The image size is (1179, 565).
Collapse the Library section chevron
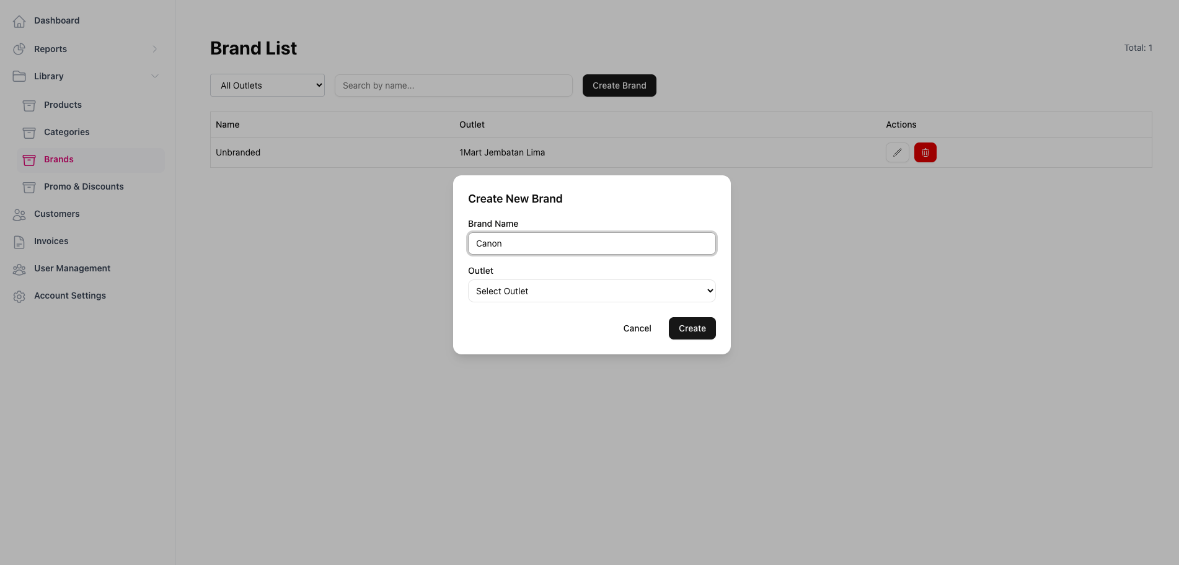155,76
